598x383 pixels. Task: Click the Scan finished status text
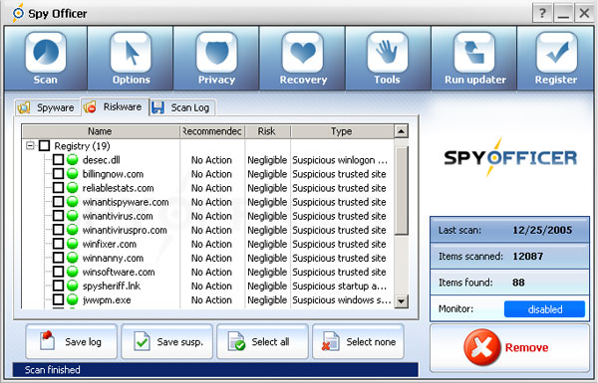[x=52, y=370]
